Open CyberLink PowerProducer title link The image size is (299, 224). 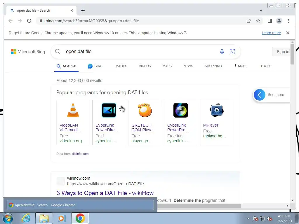178,127
